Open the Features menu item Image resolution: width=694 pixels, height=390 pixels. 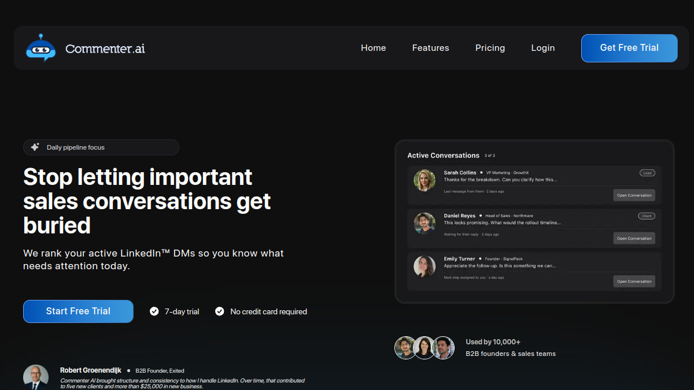click(431, 48)
